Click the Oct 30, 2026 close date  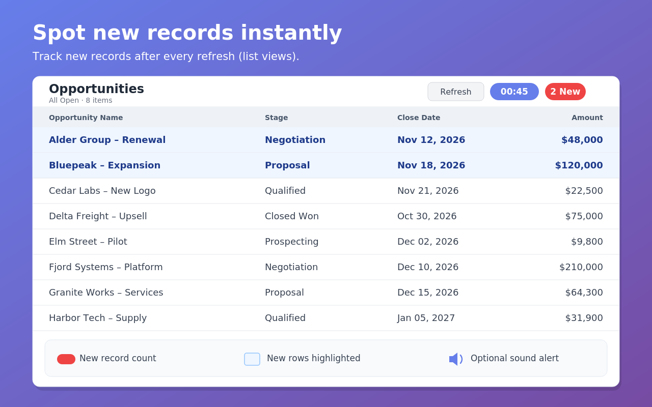[x=427, y=216]
